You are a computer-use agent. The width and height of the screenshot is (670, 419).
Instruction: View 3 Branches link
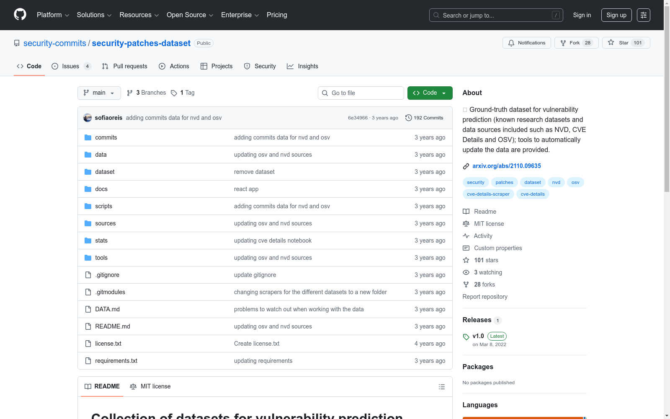tap(147, 93)
